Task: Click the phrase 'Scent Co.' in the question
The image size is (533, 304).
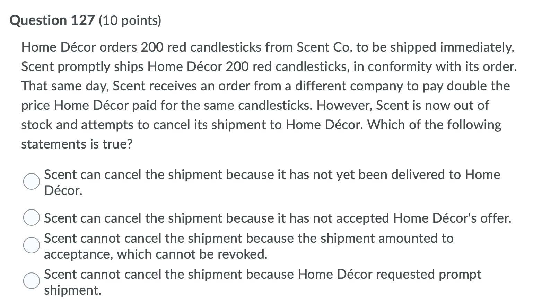Action: tap(324, 47)
